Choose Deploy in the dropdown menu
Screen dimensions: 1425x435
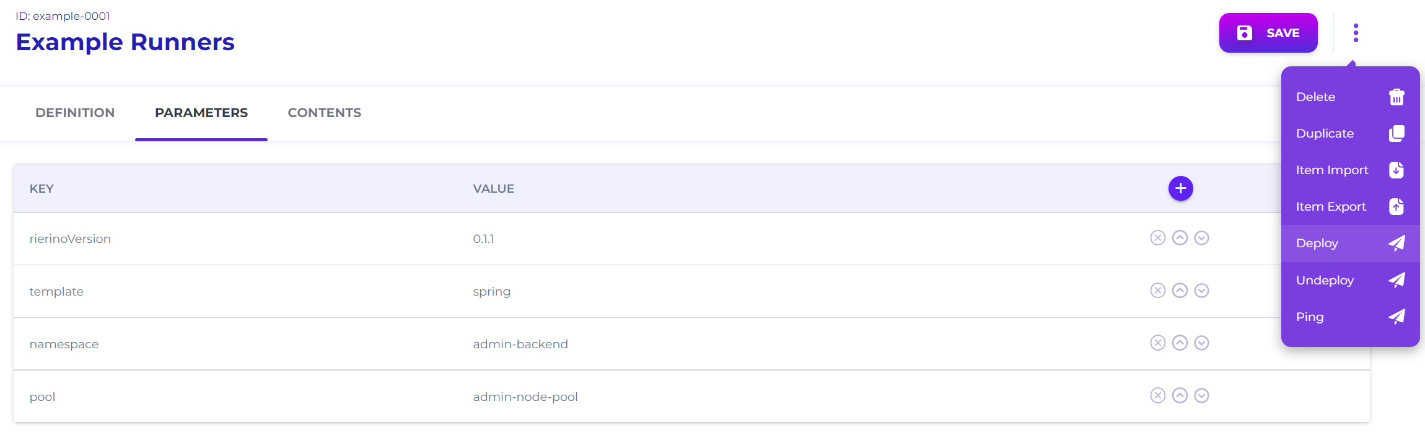tap(1317, 244)
